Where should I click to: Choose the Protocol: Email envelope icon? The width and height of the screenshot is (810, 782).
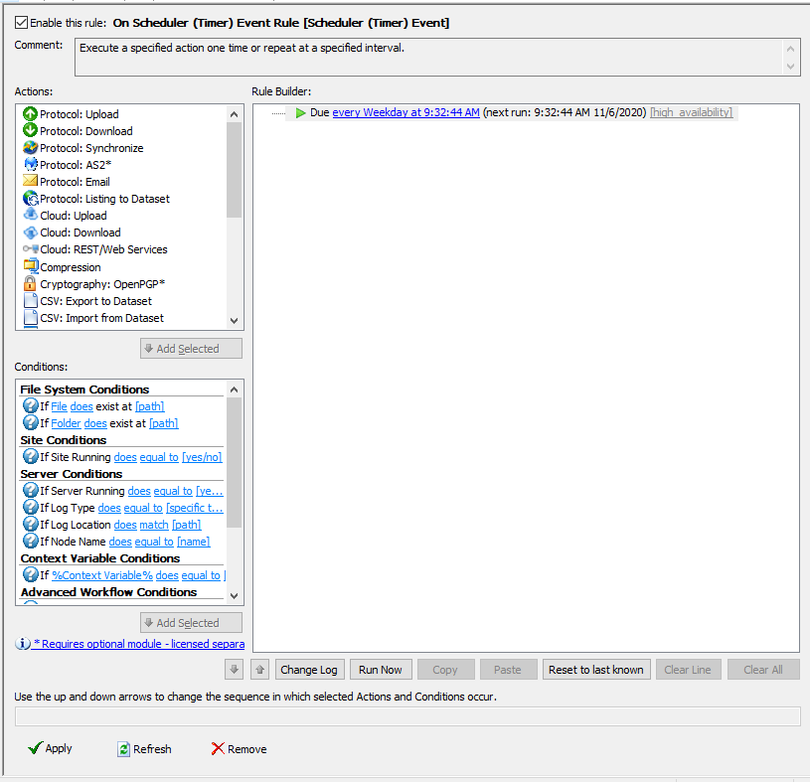30,182
